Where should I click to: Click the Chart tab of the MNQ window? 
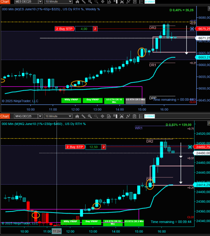pyautogui.click(x=5, y=116)
